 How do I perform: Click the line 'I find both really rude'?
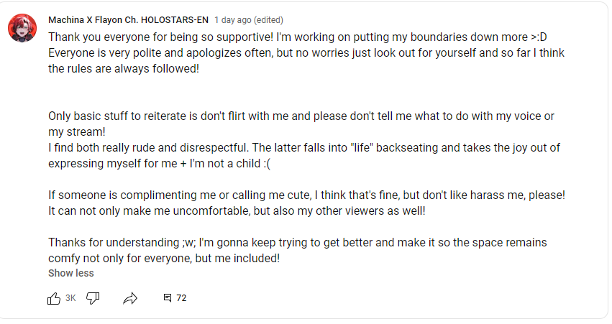point(304,148)
